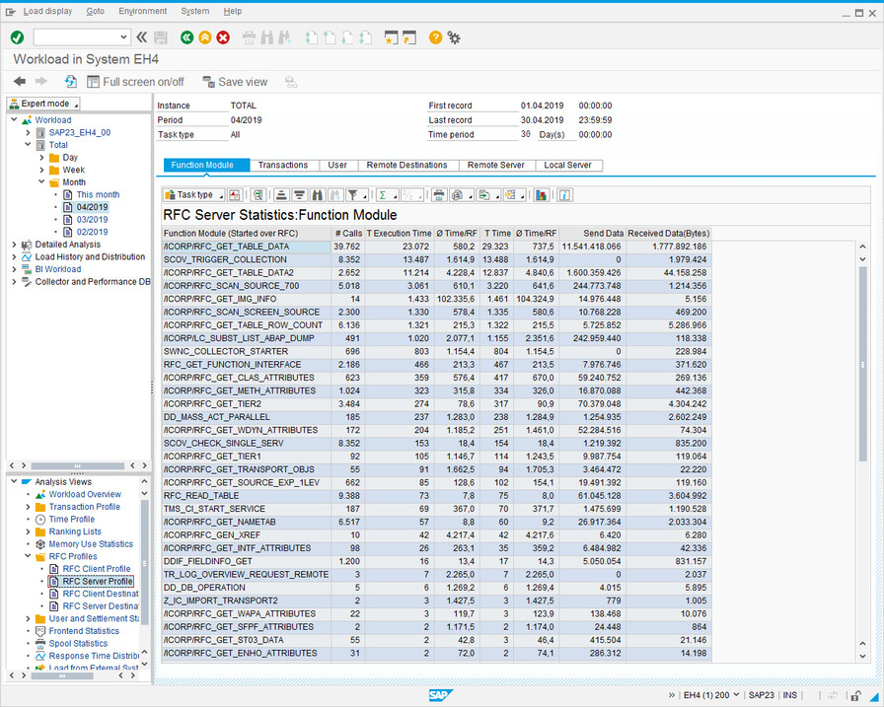The width and height of the screenshot is (884, 707).
Task: Select 03/2019 in the Month tree
Action: click(x=92, y=220)
